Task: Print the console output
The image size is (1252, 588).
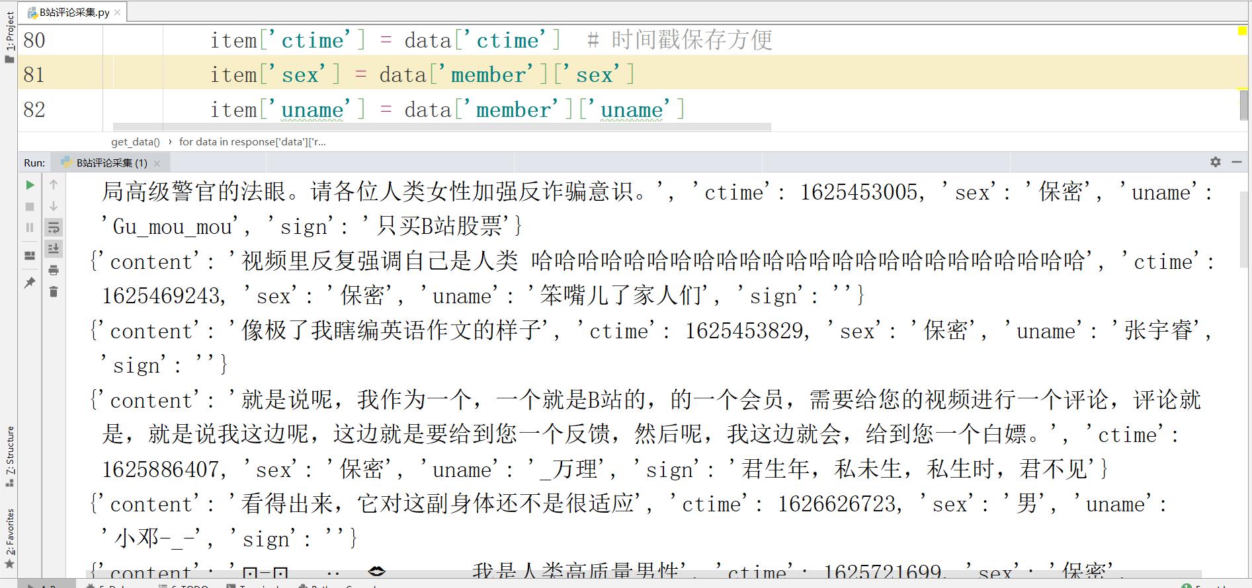Action: click(54, 270)
